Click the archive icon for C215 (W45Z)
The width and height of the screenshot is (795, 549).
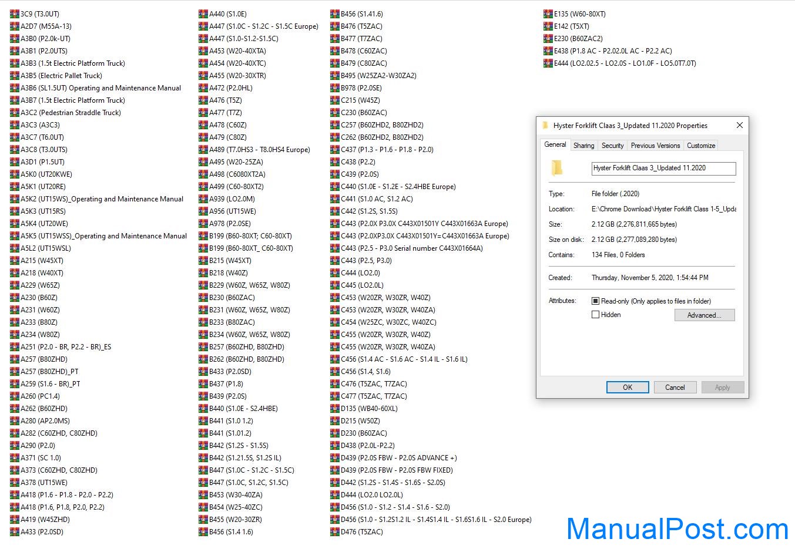tap(335, 100)
